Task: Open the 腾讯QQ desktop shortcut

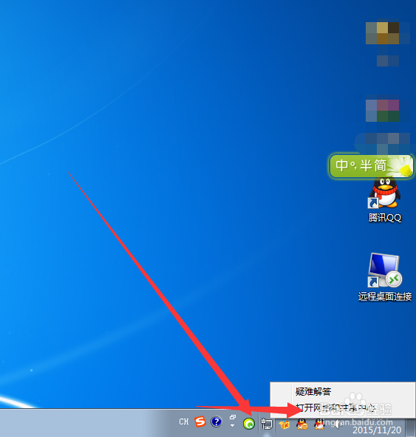Action: 385,201
